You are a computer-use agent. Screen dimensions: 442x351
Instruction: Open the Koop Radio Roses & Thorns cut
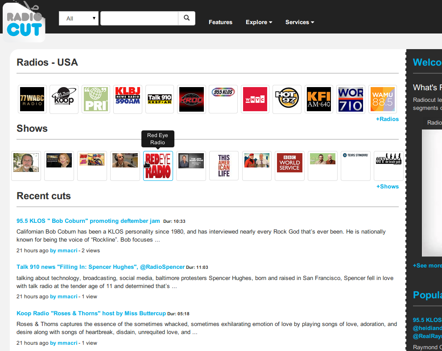pyautogui.click(x=91, y=313)
